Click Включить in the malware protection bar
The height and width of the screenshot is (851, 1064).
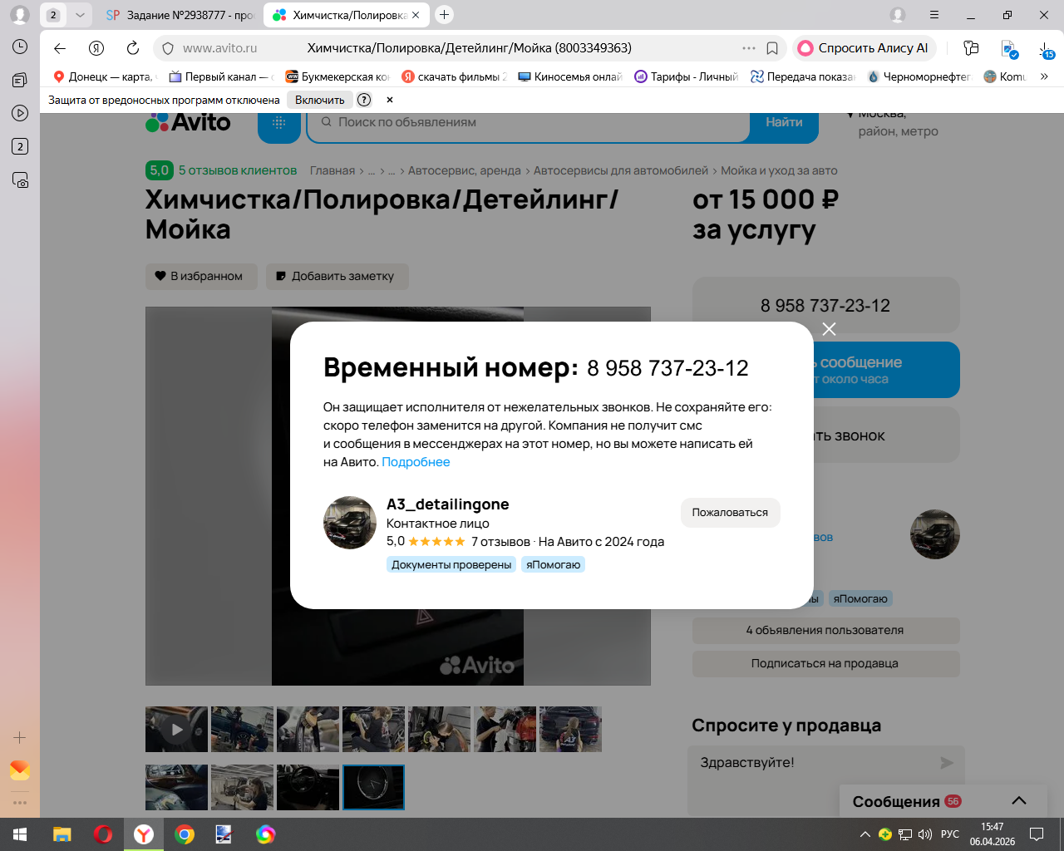[x=319, y=100]
